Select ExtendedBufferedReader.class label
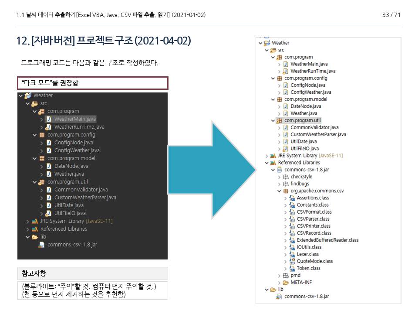Image resolution: width=418 pixels, height=314 pixels. point(327,240)
